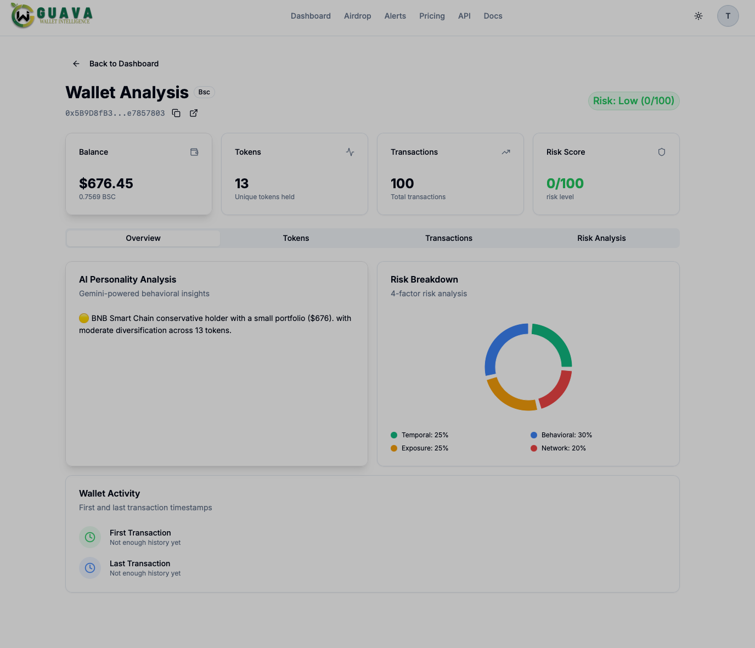The image size is (755, 648).
Task: Click the activity icon on Tokens card
Action: 350,152
